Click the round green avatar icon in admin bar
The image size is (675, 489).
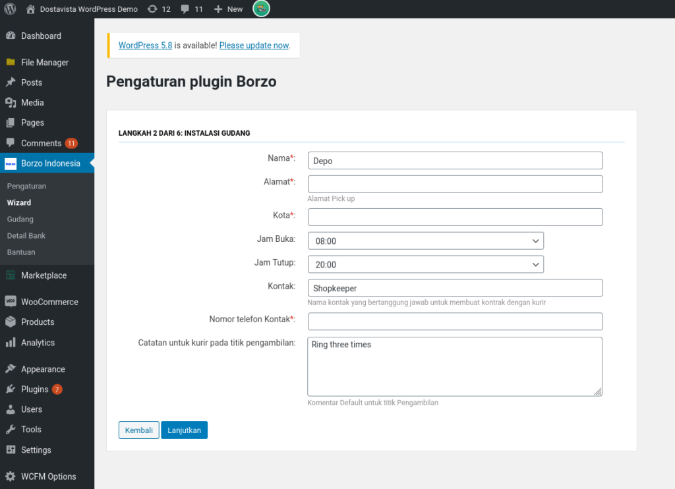pos(261,9)
